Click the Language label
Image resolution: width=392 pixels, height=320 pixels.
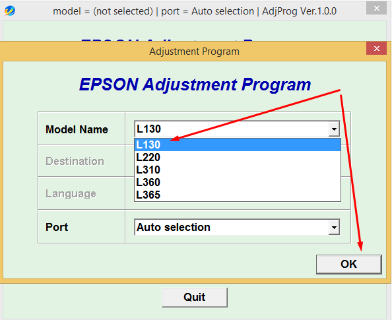click(x=71, y=194)
